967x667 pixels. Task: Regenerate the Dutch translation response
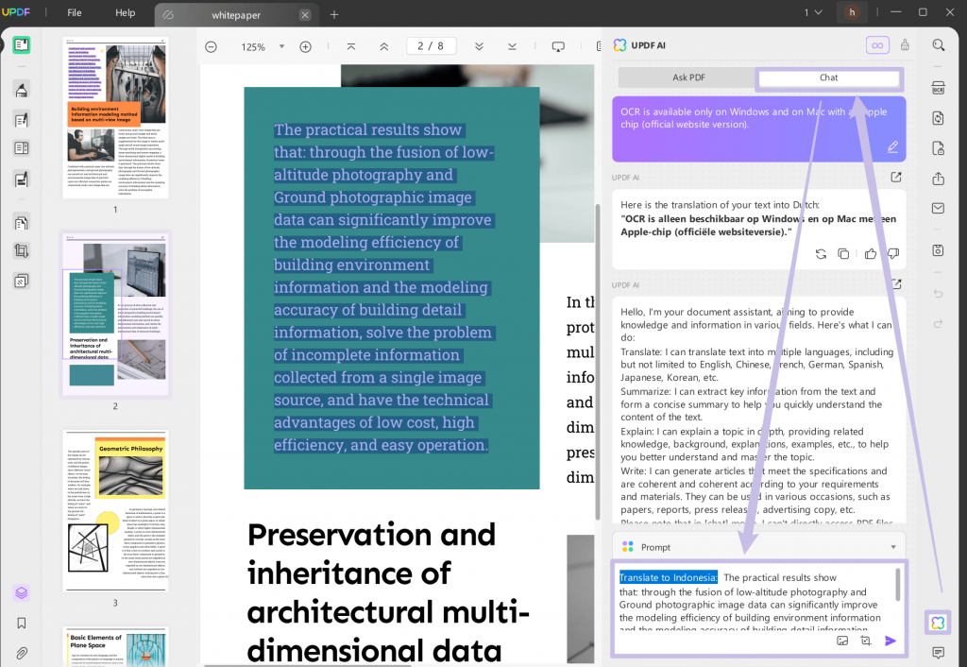coord(821,254)
